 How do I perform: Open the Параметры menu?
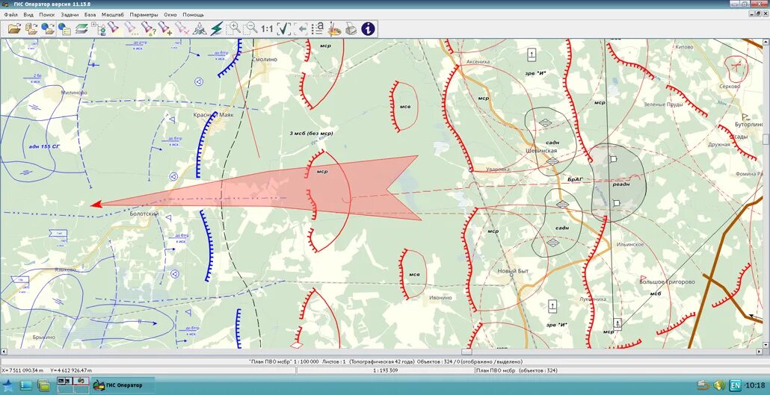(x=144, y=15)
